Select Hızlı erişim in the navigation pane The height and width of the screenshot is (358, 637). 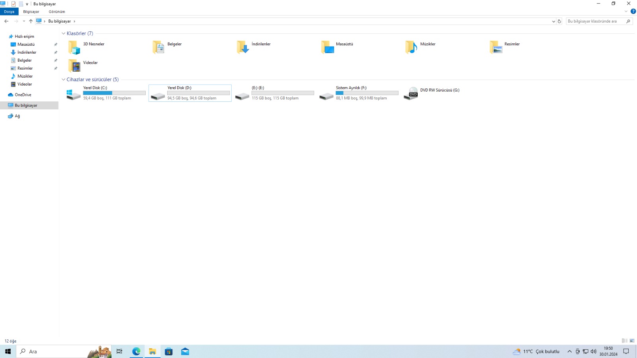tap(25, 37)
